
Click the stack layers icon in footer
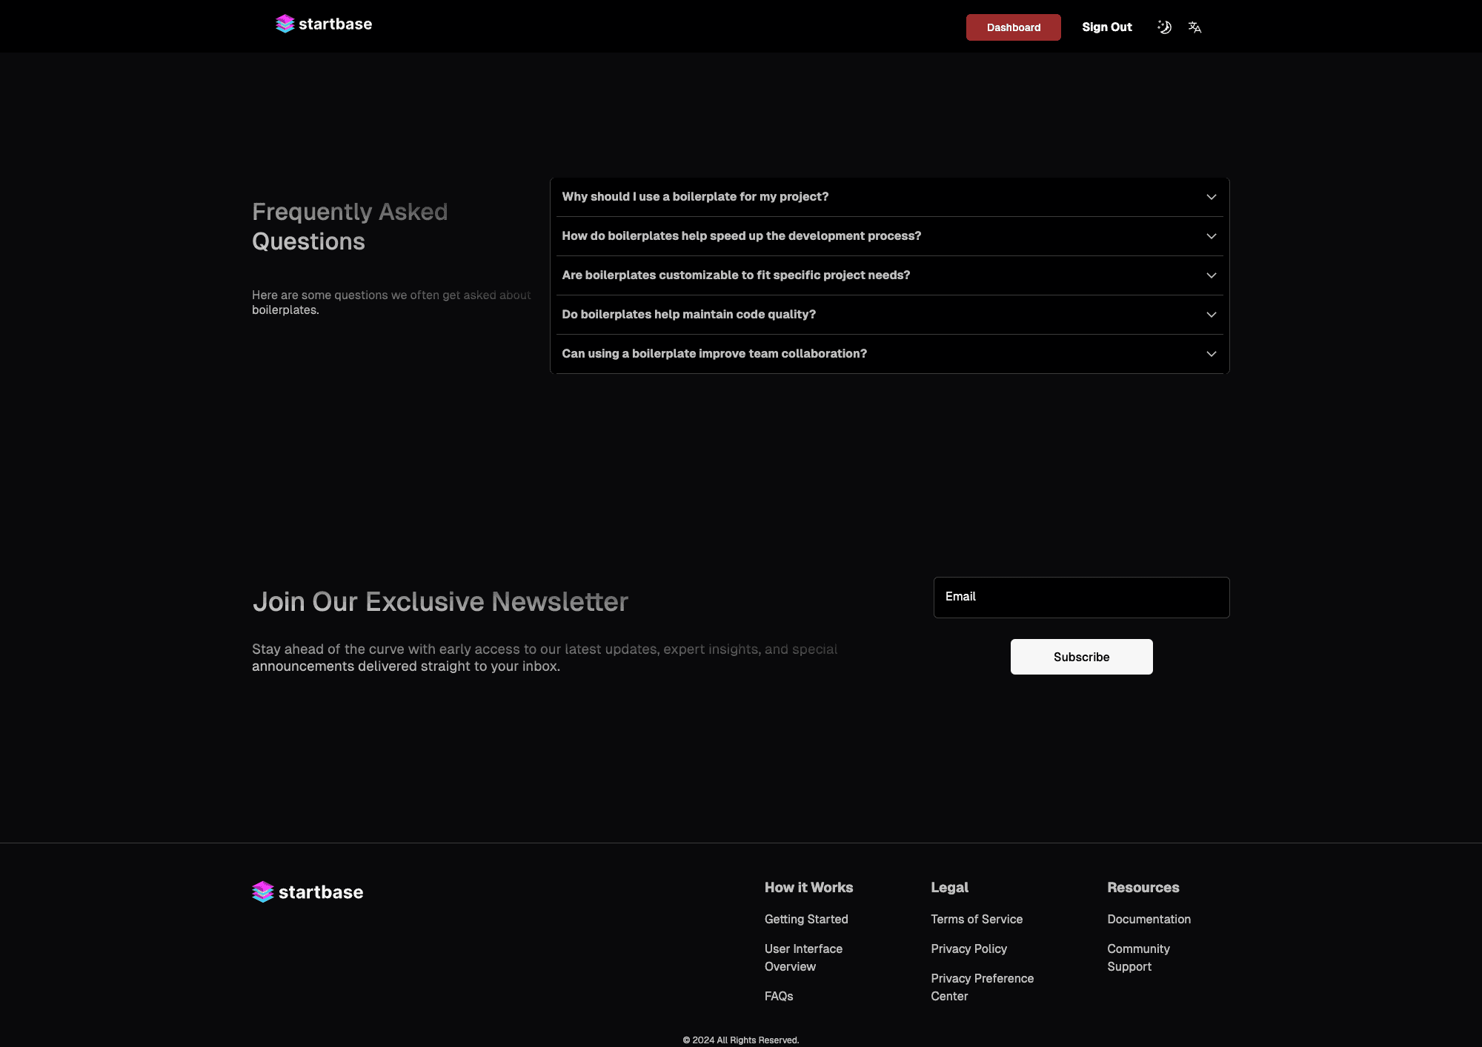click(x=262, y=892)
